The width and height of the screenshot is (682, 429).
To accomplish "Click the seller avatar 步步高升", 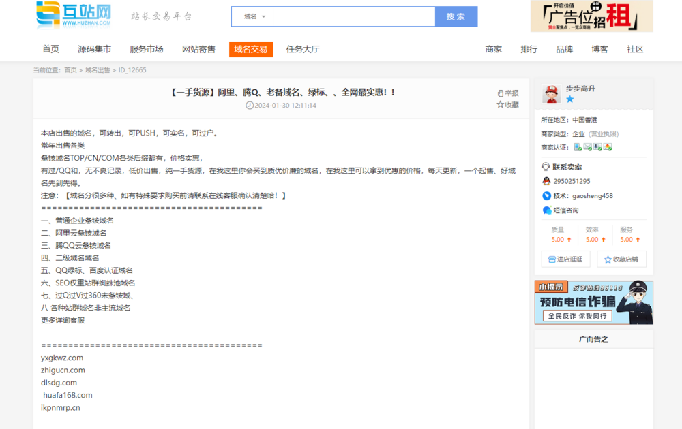I will (551, 94).
